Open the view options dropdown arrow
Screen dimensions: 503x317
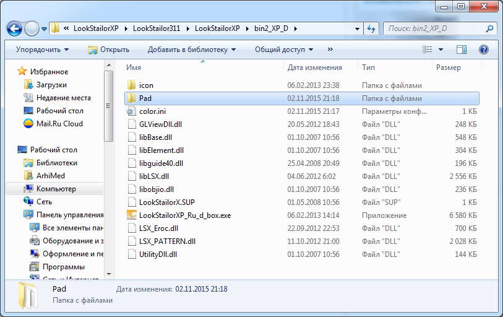point(441,50)
